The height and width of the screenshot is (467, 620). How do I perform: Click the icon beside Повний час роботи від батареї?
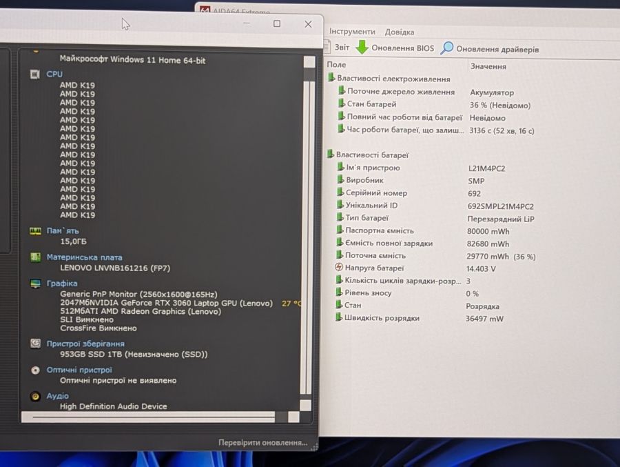pos(341,116)
